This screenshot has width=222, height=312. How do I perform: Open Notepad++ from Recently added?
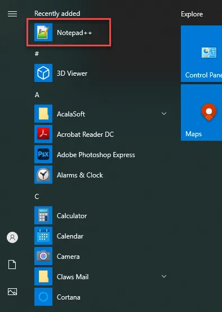(x=69, y=32)
